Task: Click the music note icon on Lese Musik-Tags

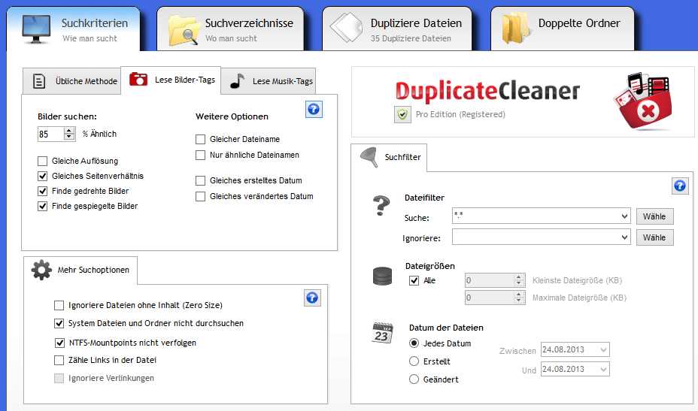Action: pyautogui.click(x=238, y=81)
